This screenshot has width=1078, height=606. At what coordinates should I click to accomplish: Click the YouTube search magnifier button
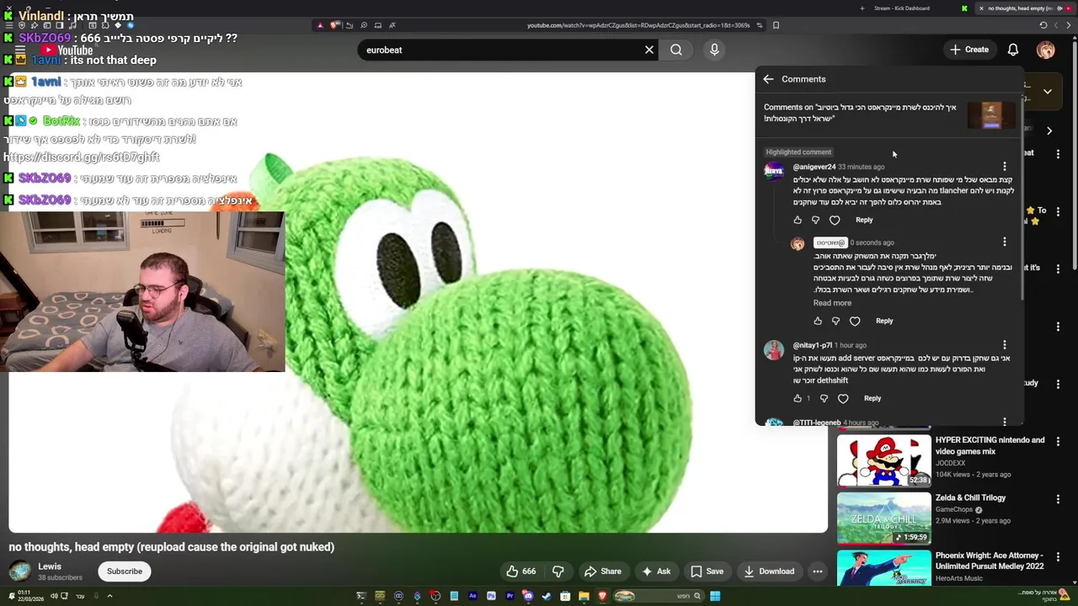[676, 50]
